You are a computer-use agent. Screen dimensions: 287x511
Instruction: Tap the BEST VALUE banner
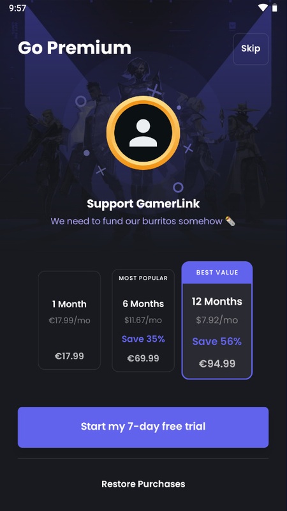click(217, 273)
